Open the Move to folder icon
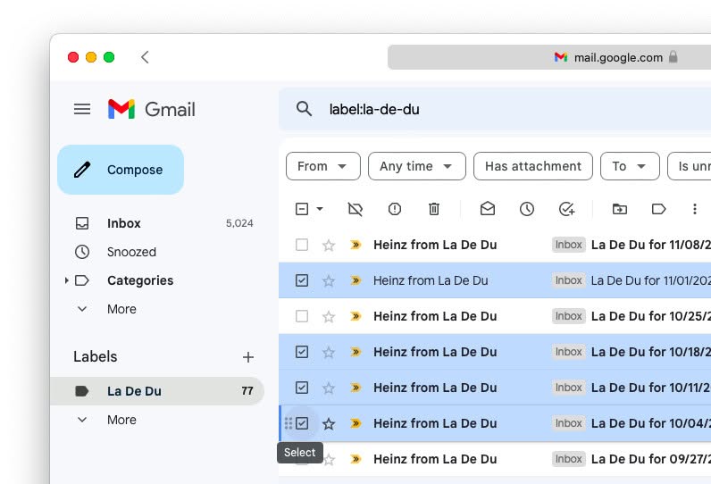Viewport: 711px width, 484px height. (x=619, y=209)
